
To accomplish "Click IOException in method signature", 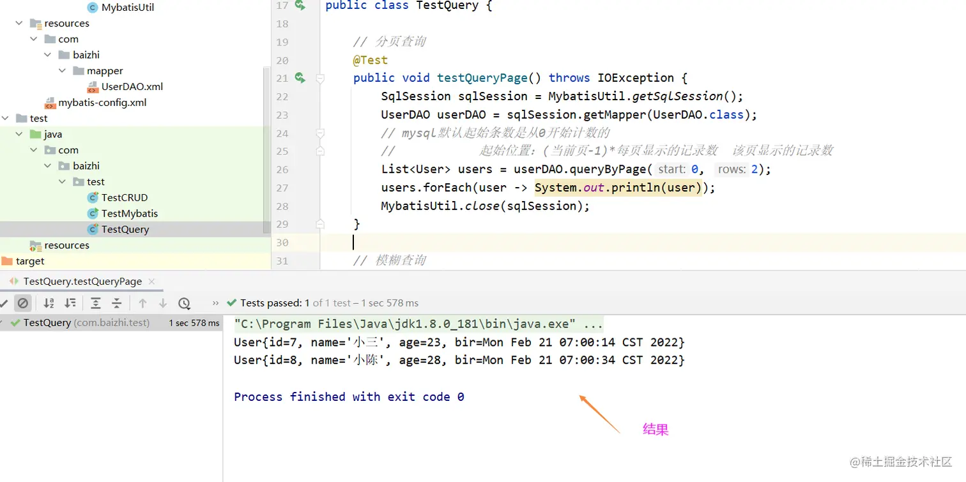I will 636,78.
